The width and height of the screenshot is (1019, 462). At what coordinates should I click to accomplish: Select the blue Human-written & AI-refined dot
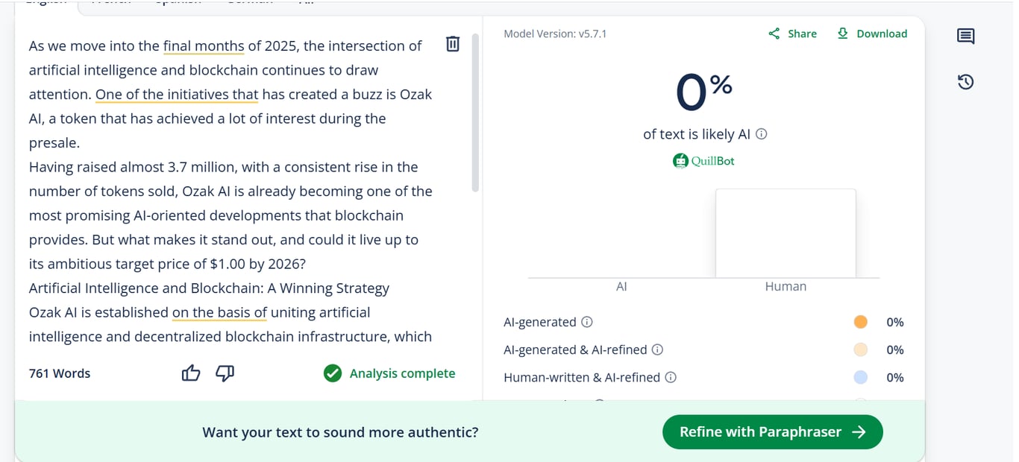(x=860, y=377)
